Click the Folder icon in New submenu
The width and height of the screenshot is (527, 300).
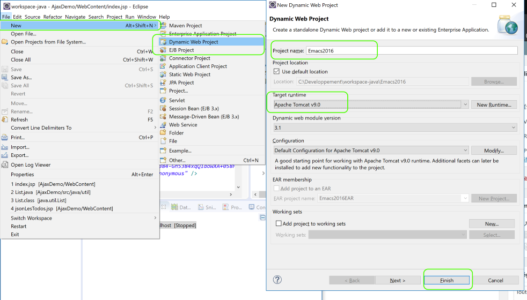point(163,132)
